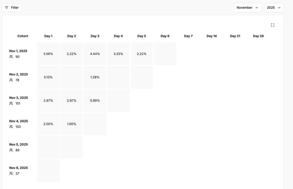Select the Nov 6, 2025 cohort label
This screenshot has width=293, height=189.
(19, 168)
